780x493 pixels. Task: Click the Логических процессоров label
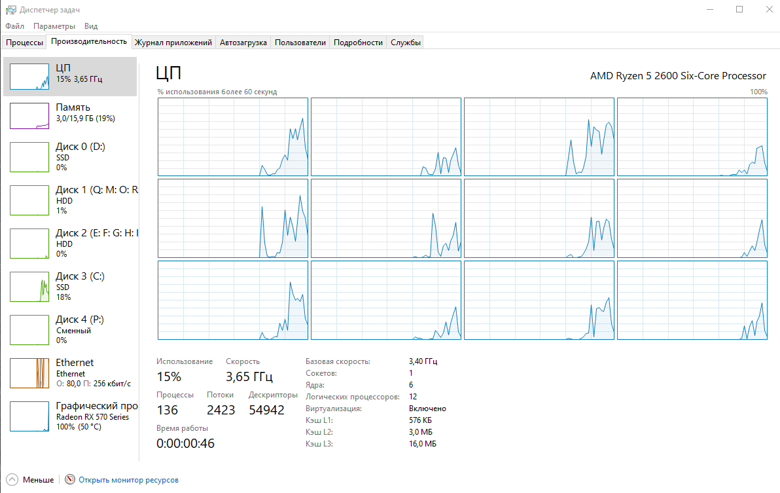[352, 397]
